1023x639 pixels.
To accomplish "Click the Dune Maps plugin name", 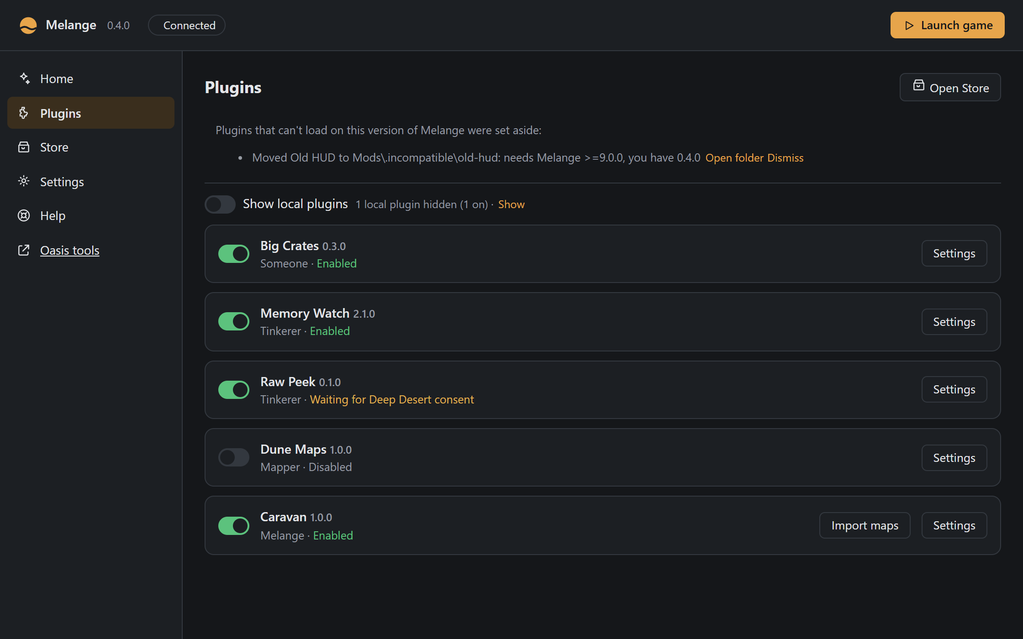I will tap(293, 449).
